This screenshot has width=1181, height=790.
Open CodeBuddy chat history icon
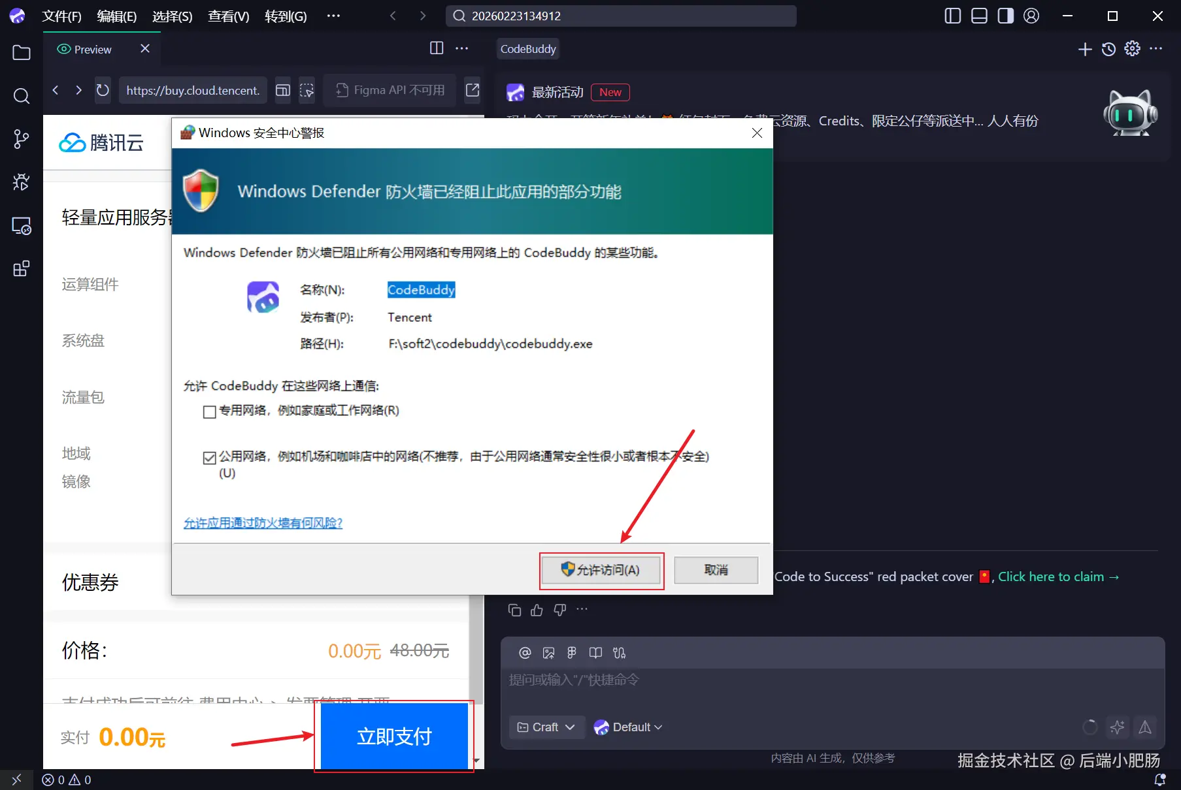[x=1108, y=49]
